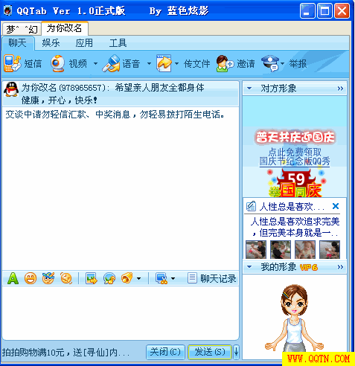Click the screen capture scissors icon

tap(161, 278)
